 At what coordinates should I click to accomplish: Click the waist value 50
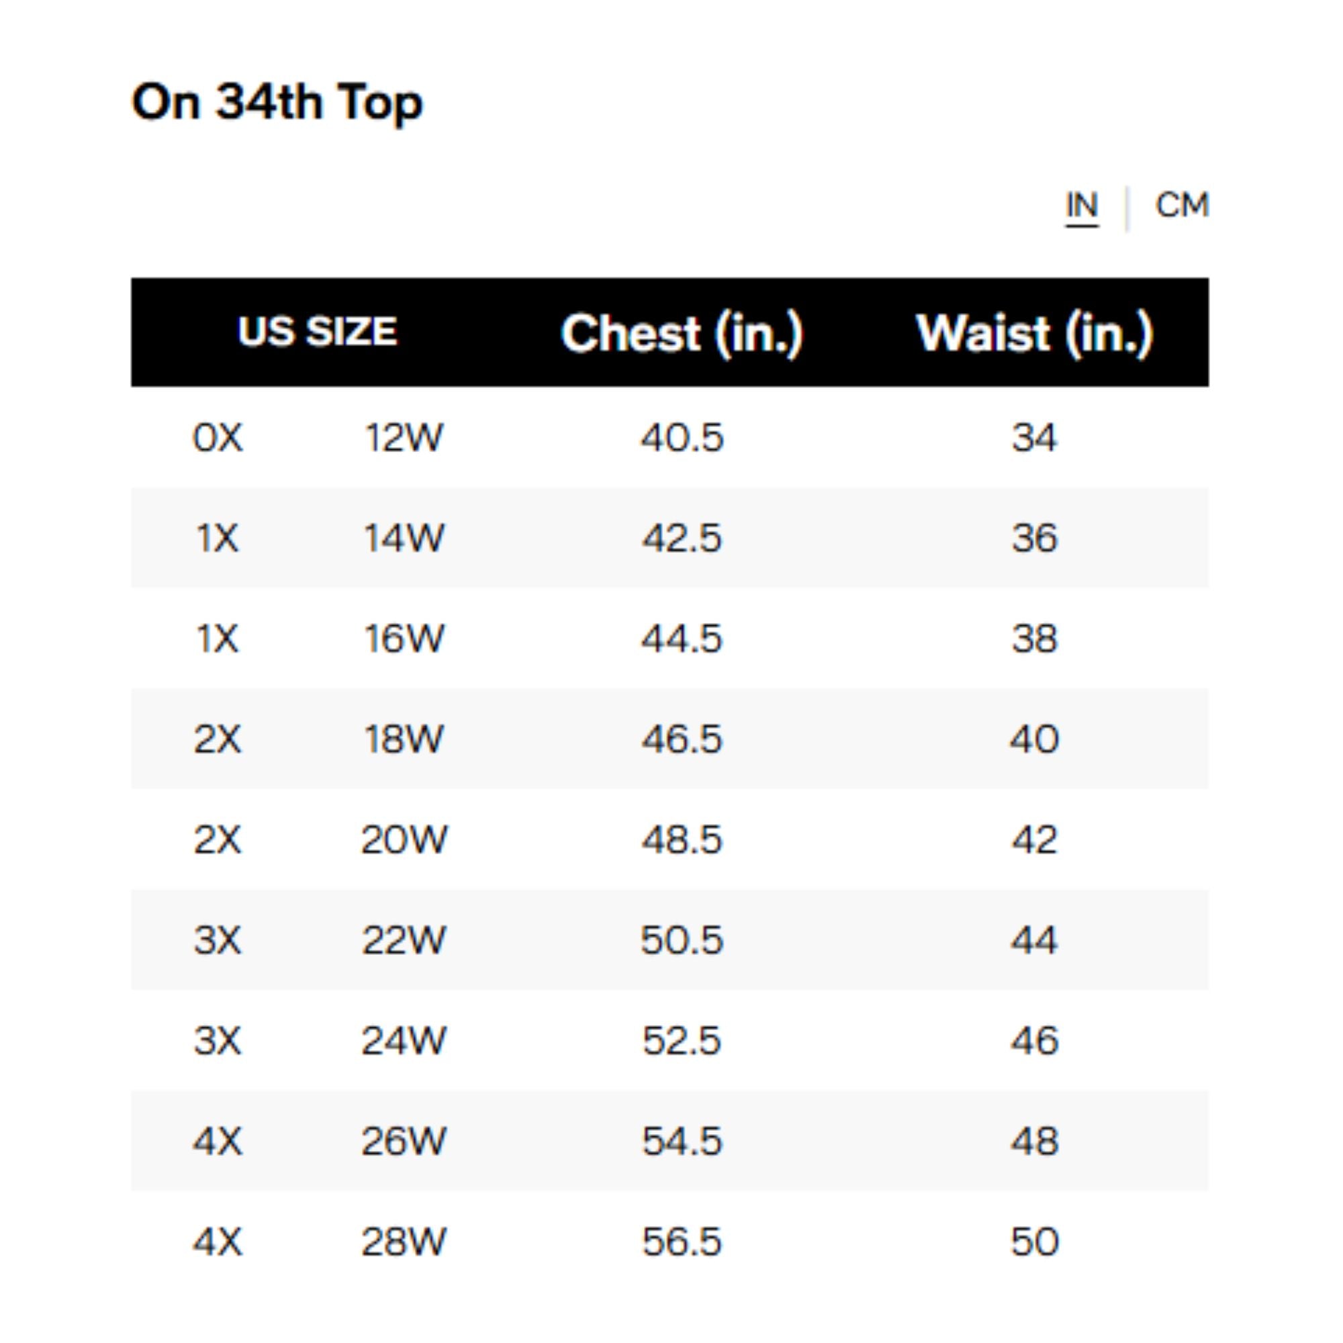click(x=1034, y=1242)
